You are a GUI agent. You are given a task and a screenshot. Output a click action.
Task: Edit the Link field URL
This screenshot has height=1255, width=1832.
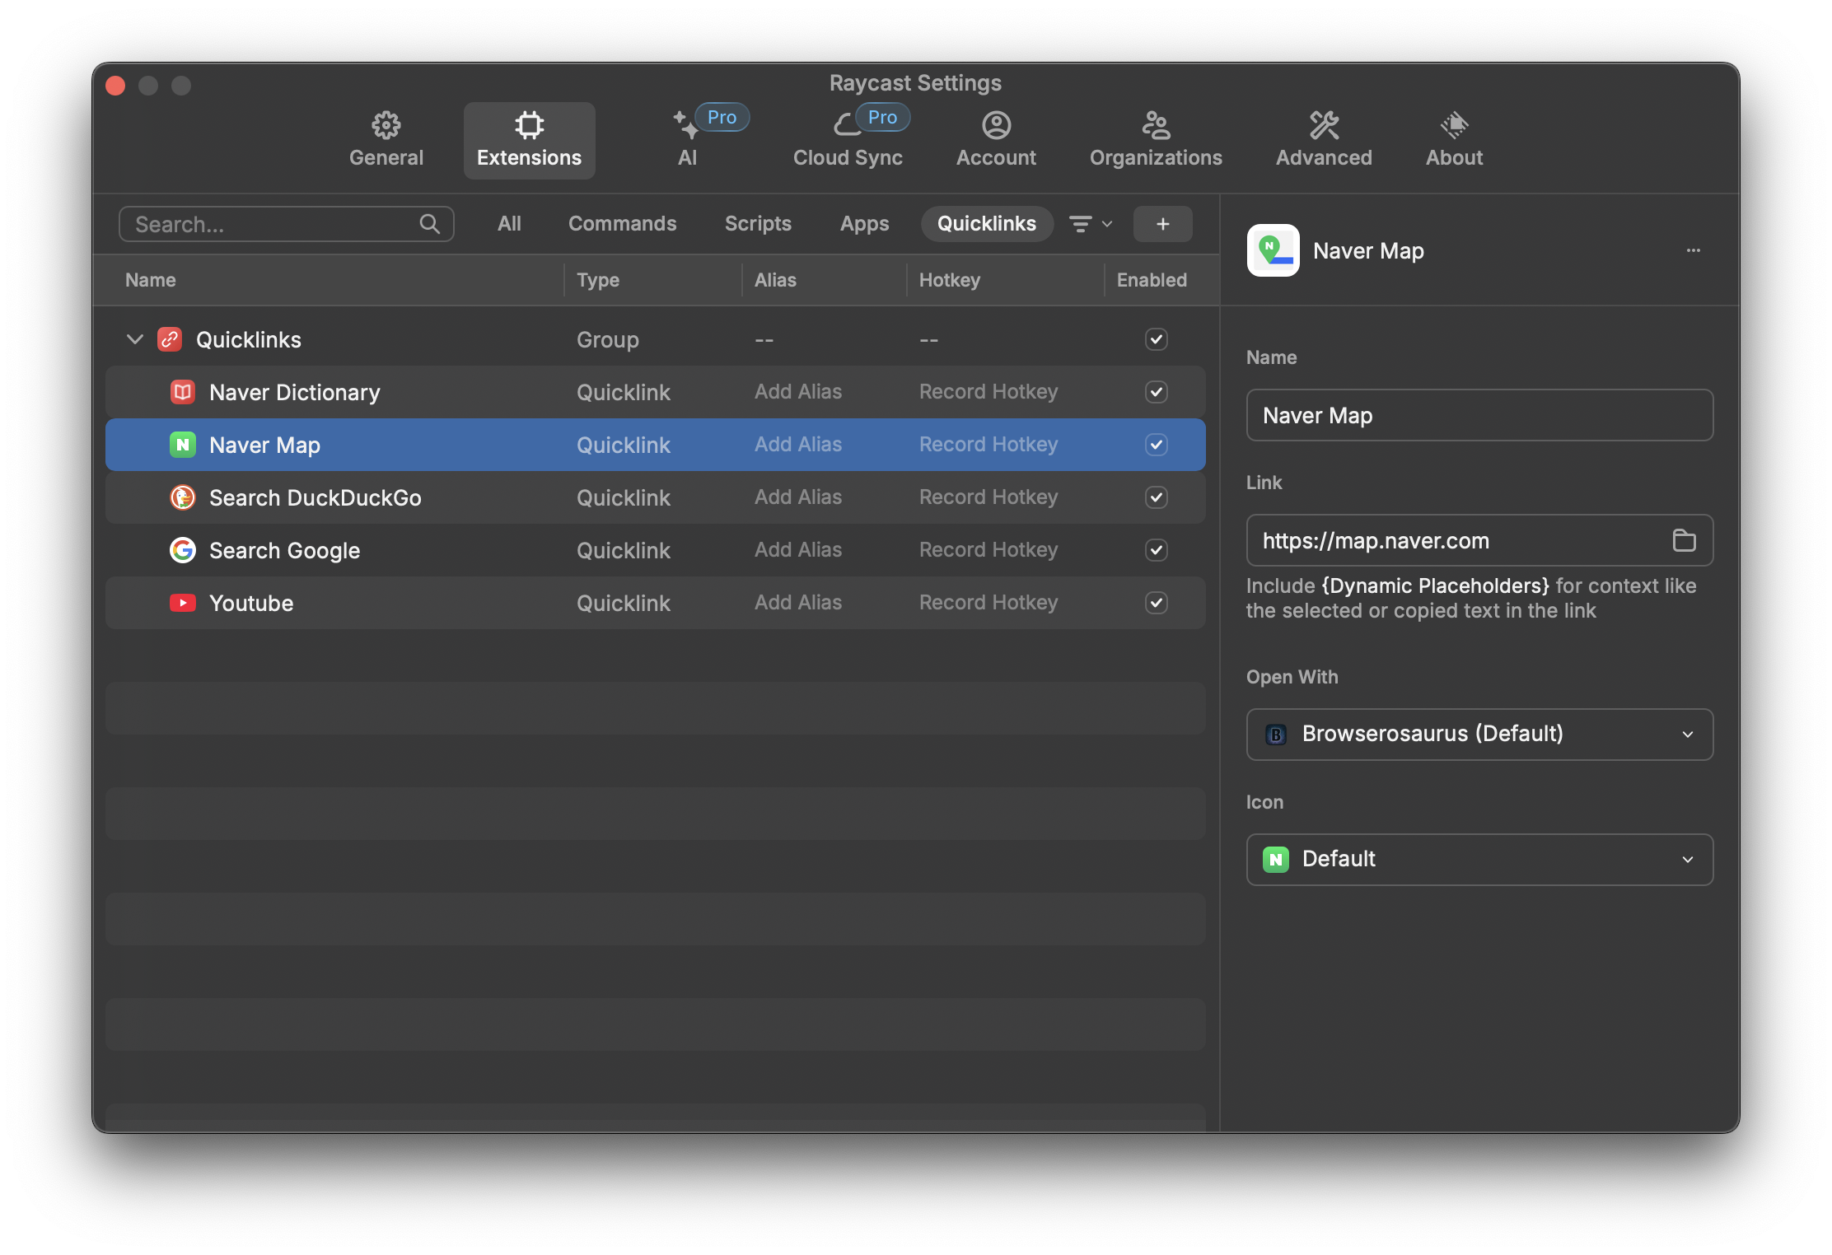click(x=1479, y=540)
